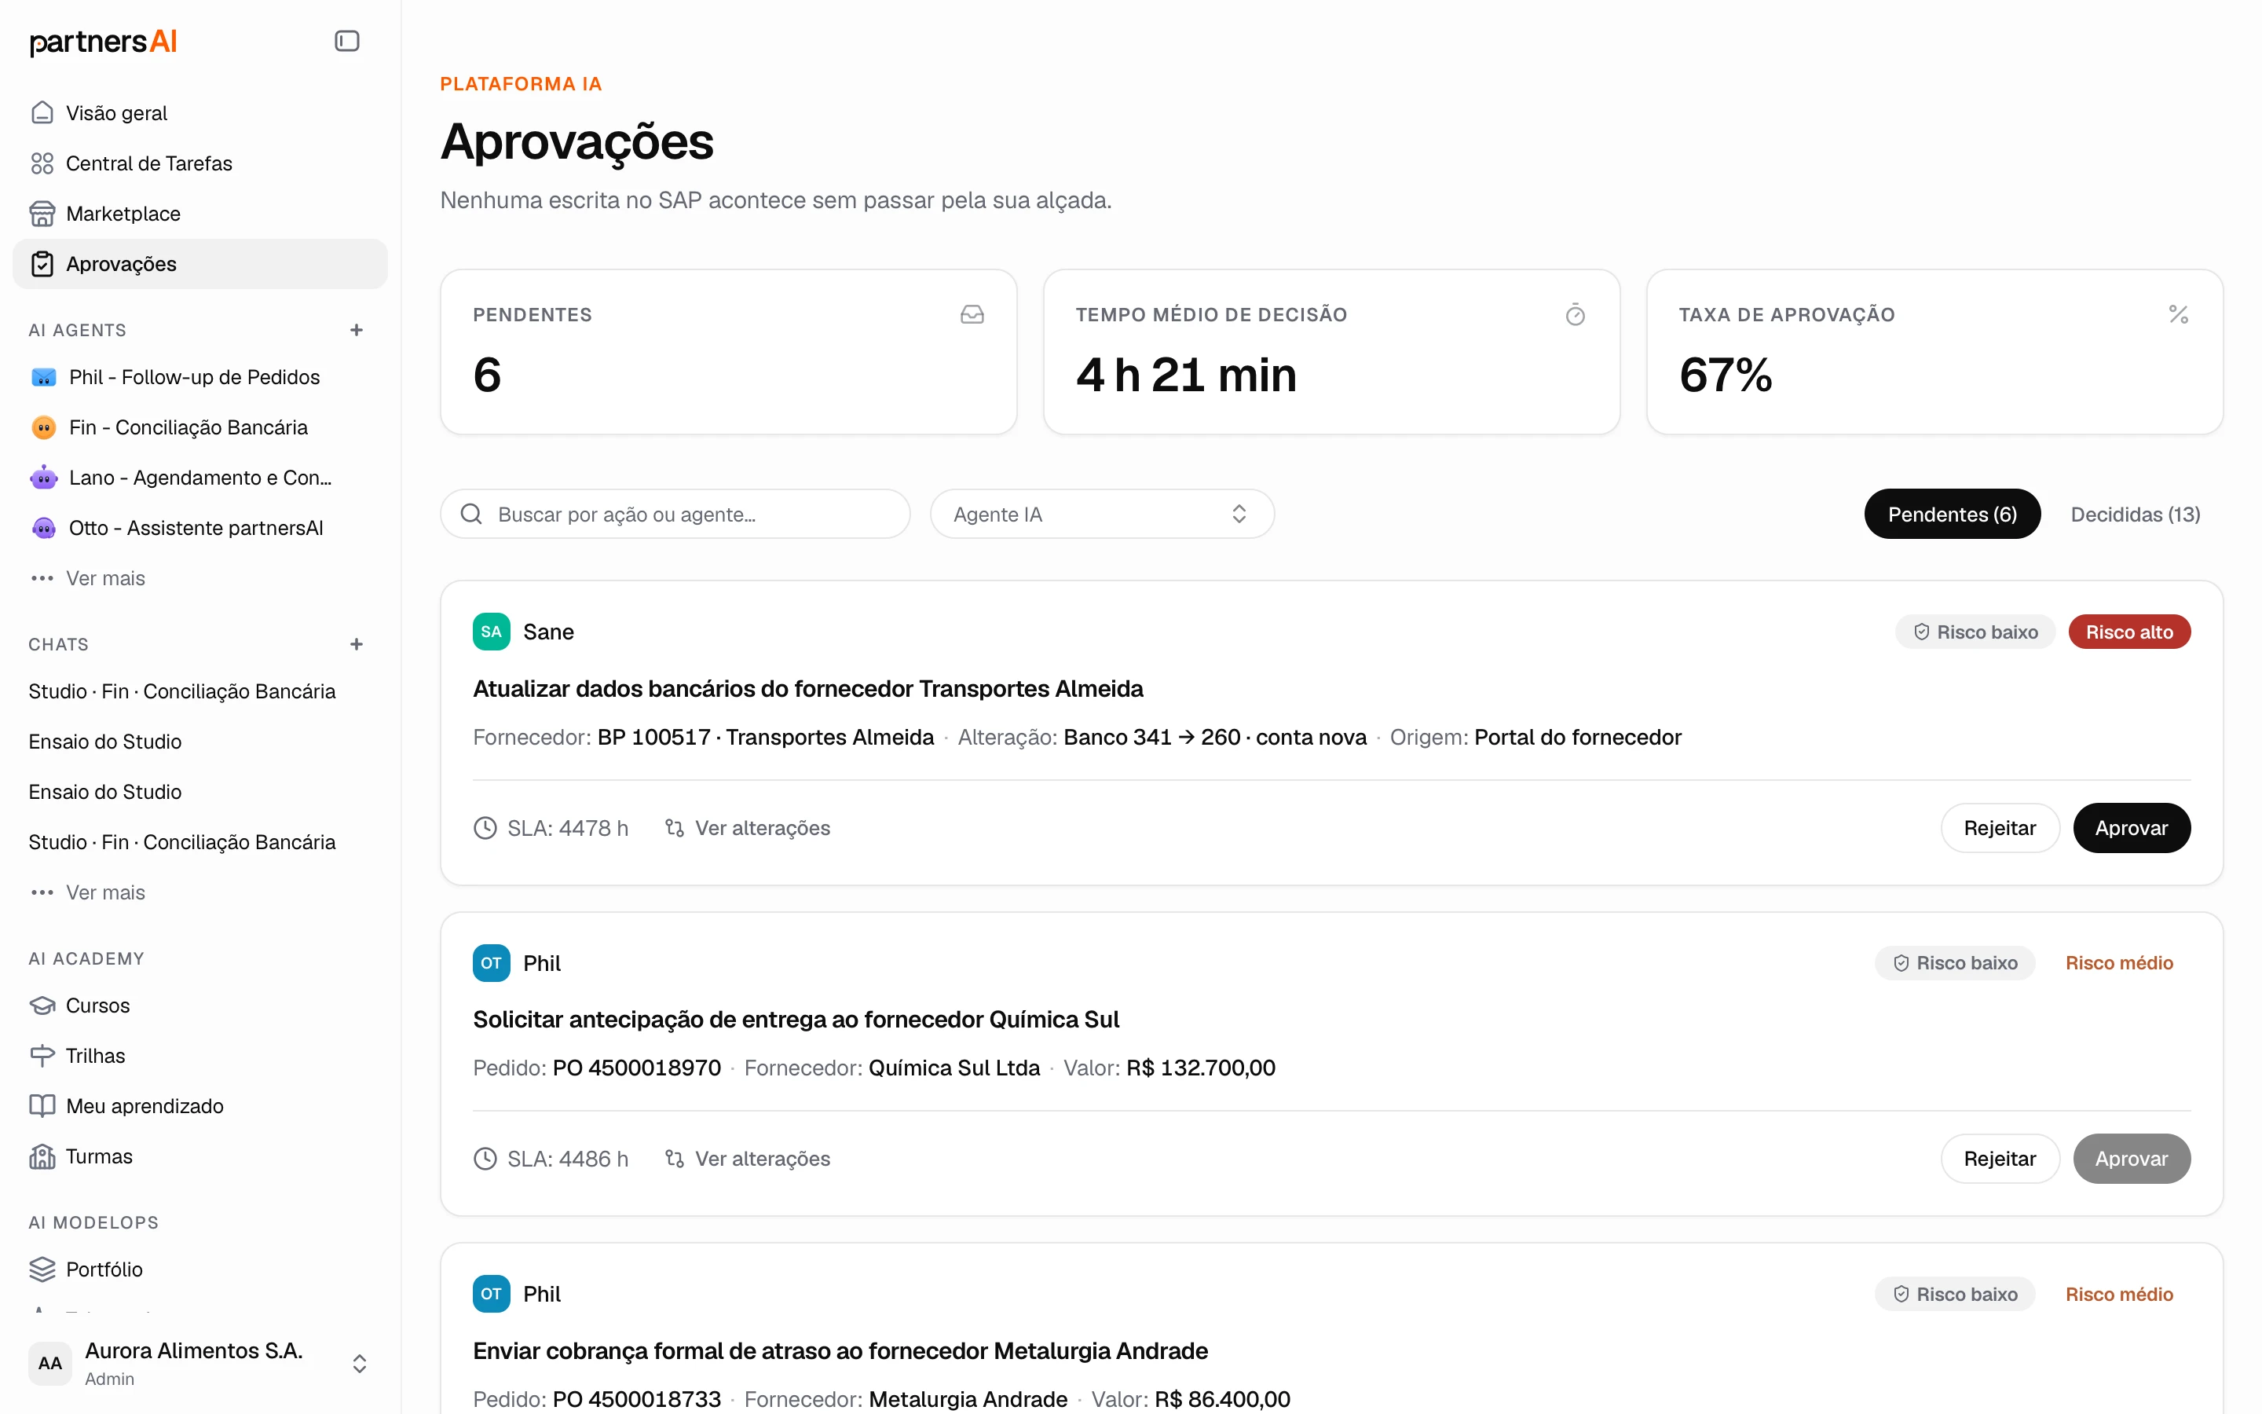Screen dimensions: 2262x1414
Task: Click Otto assistant avatar icon
Action: click(x=44, y=529)
